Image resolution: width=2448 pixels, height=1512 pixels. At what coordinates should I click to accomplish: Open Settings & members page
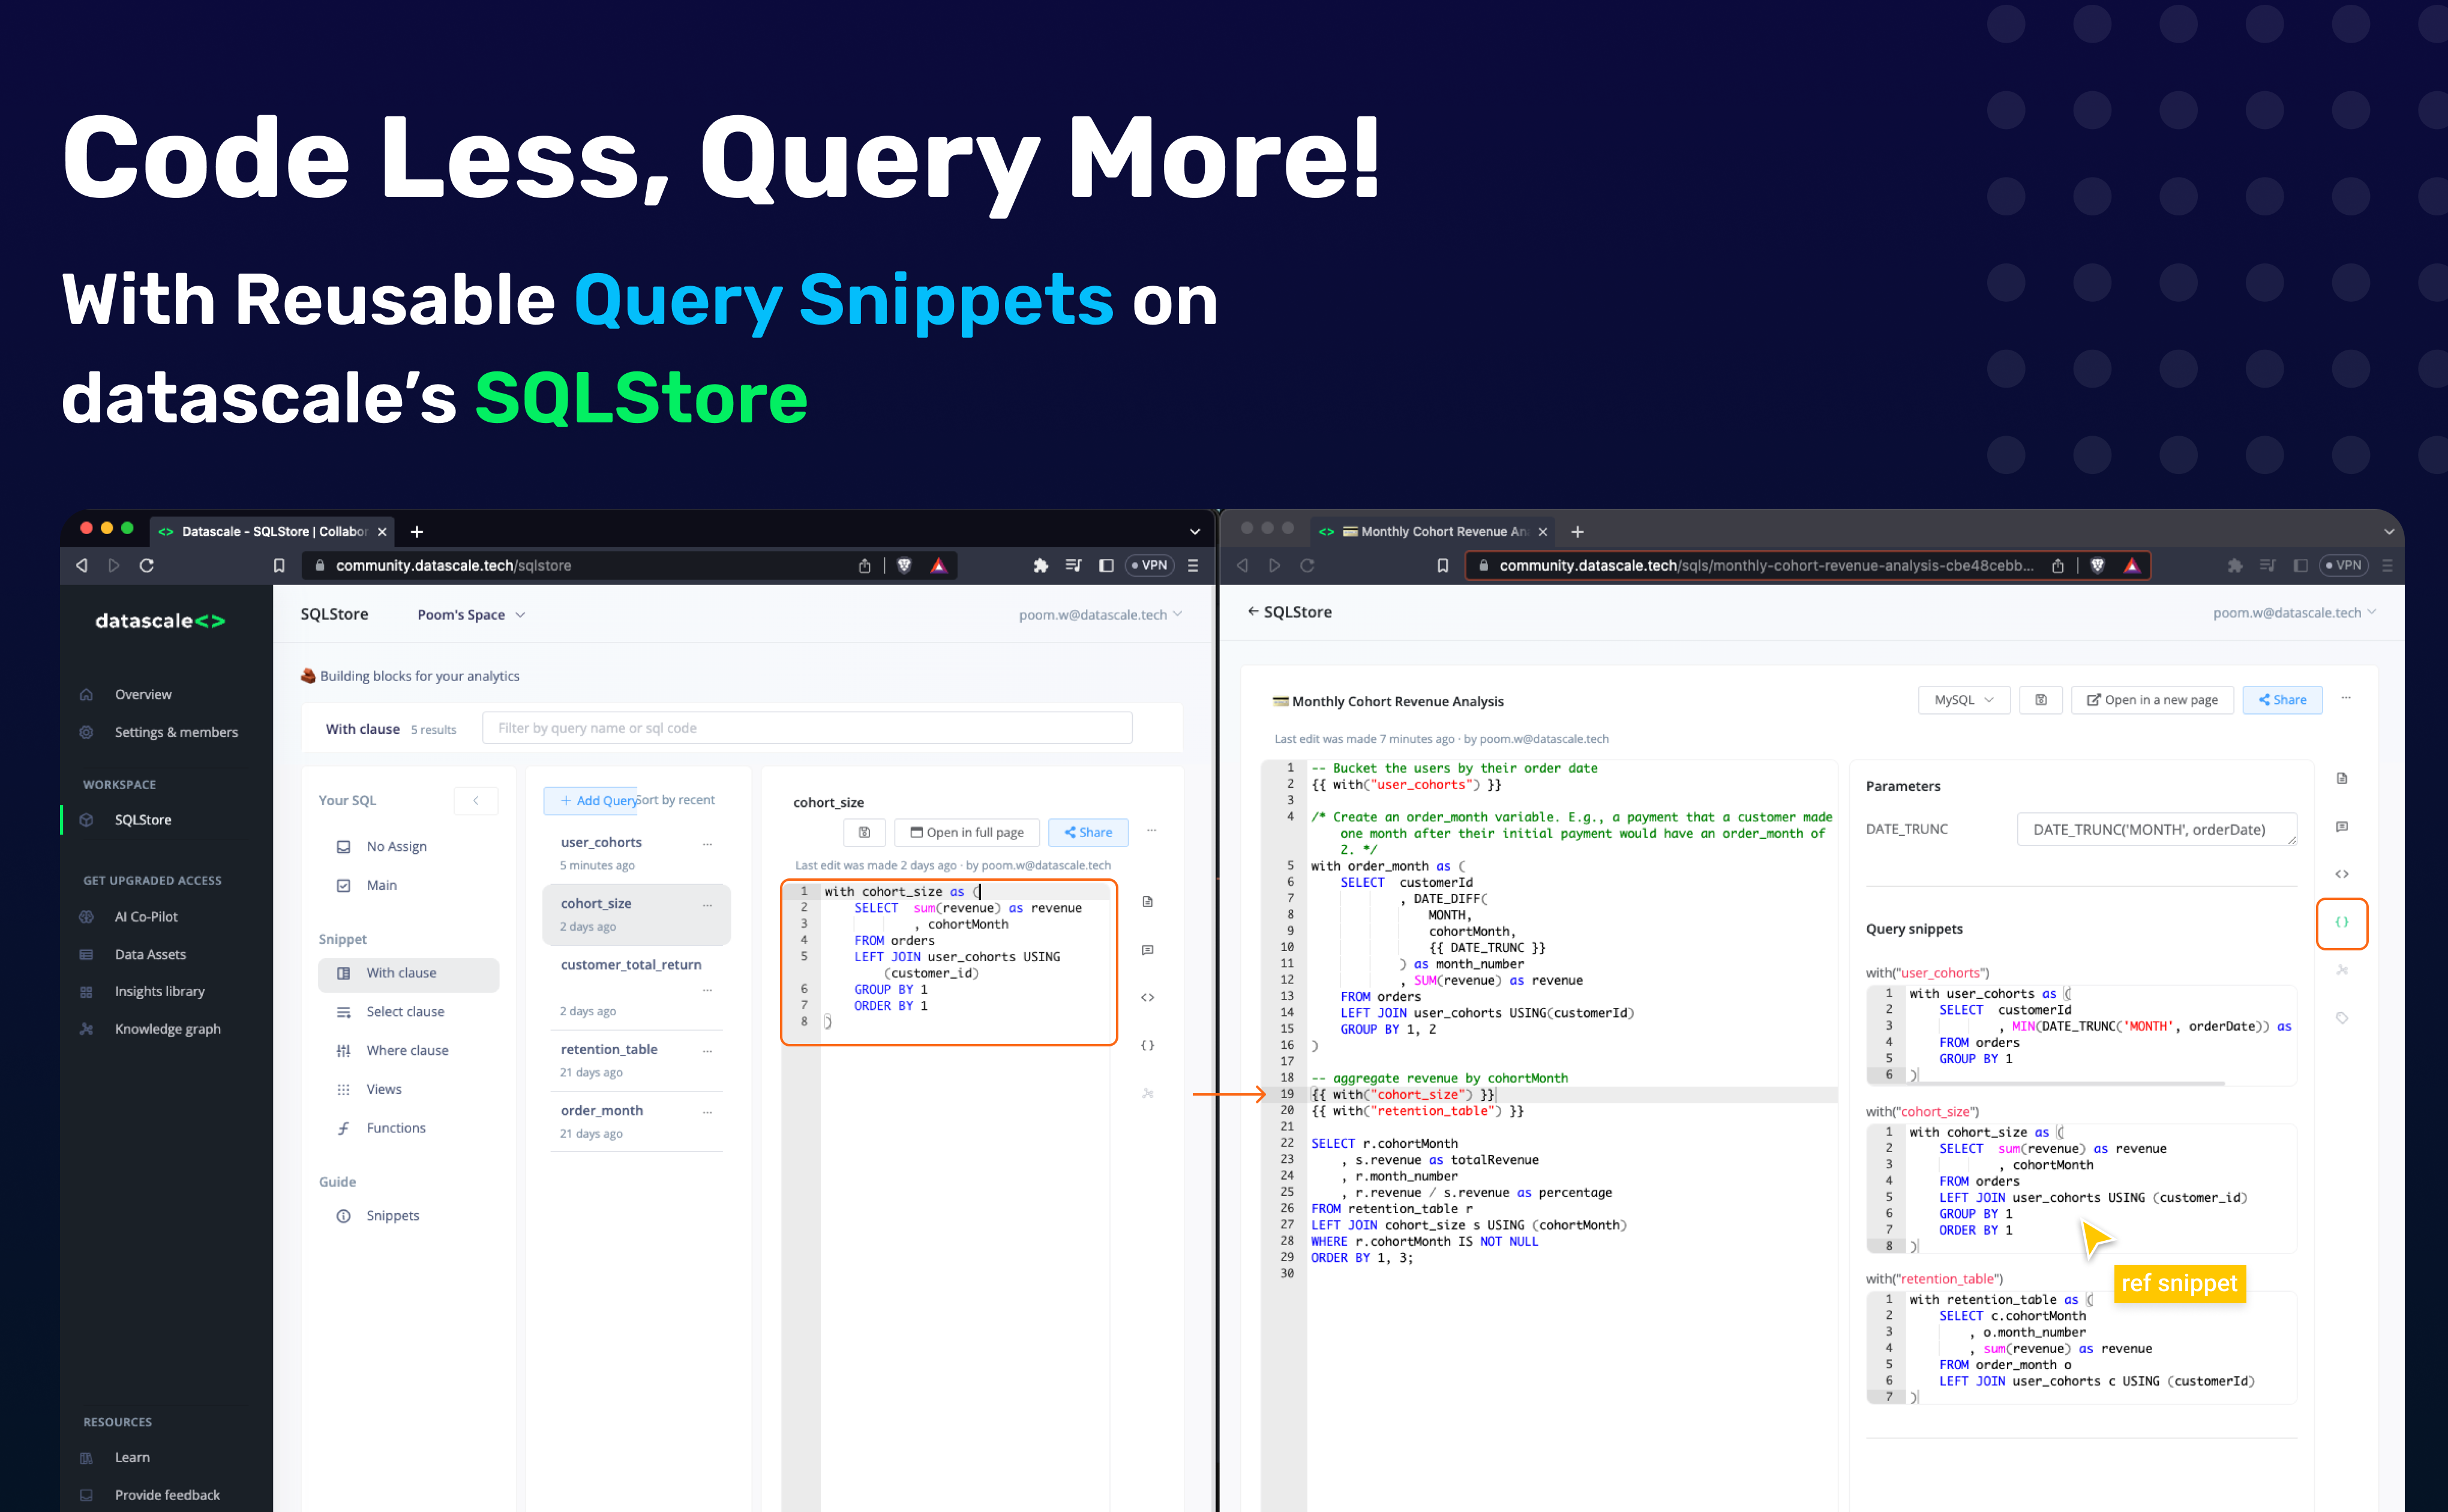176,732
